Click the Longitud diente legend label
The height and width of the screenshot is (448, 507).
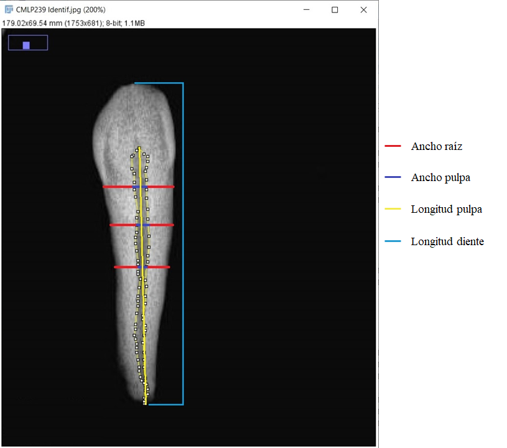(447, 241)
